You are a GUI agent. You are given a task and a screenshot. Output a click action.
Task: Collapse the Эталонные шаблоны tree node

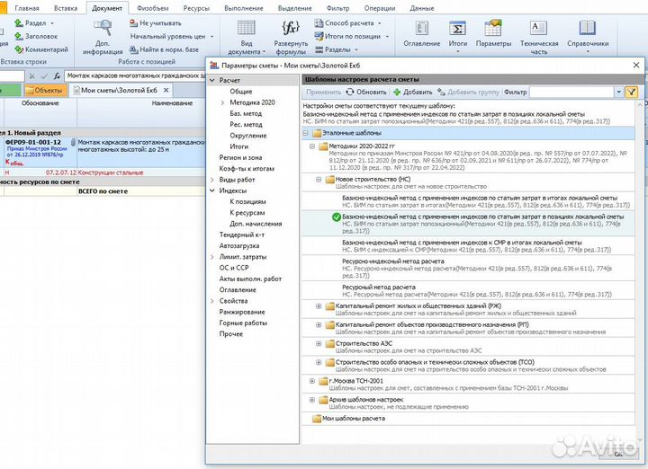306,132
